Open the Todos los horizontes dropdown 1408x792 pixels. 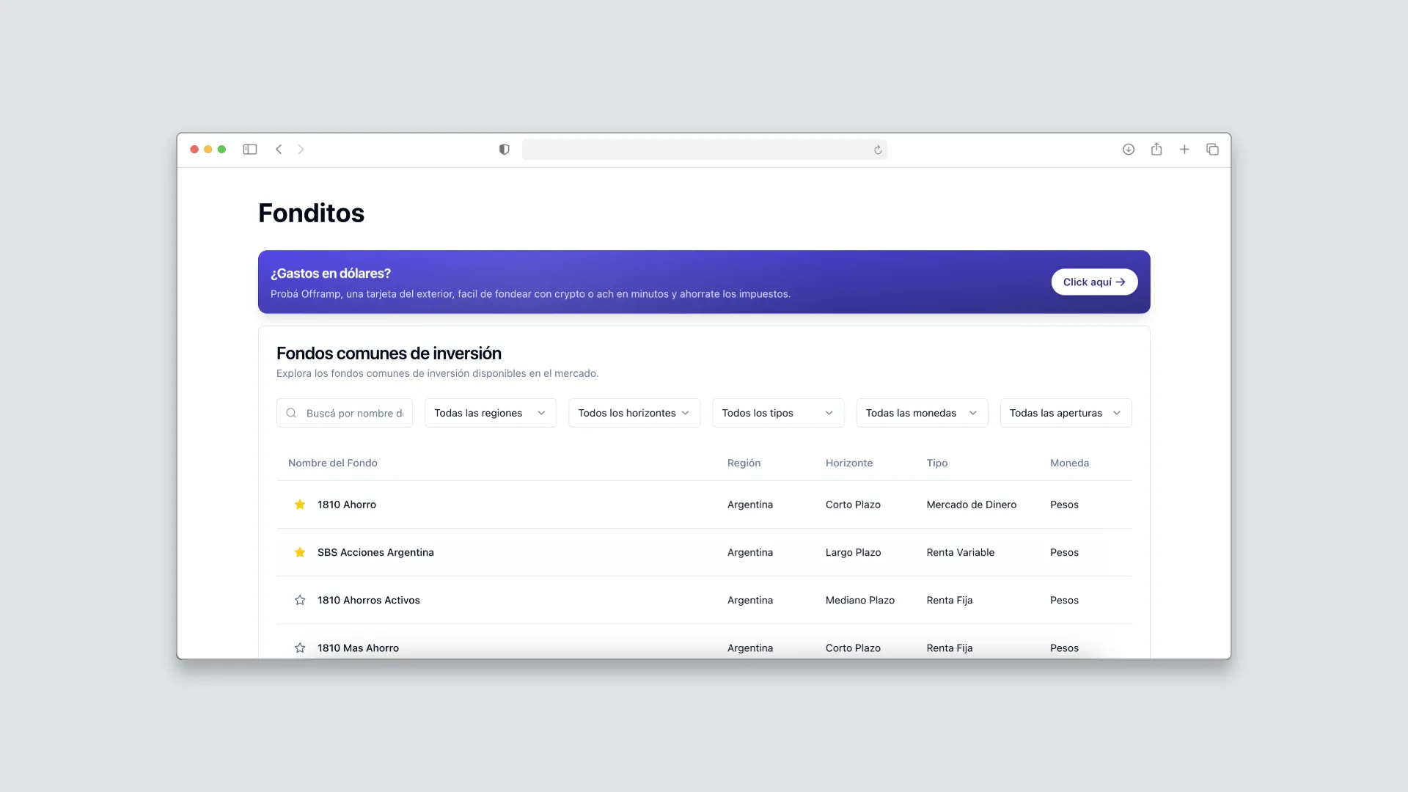[634, 413]
